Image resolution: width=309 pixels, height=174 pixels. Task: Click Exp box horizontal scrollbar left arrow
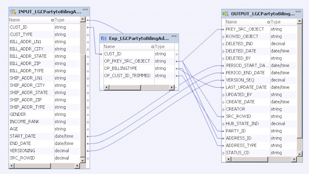click(106, 88)
